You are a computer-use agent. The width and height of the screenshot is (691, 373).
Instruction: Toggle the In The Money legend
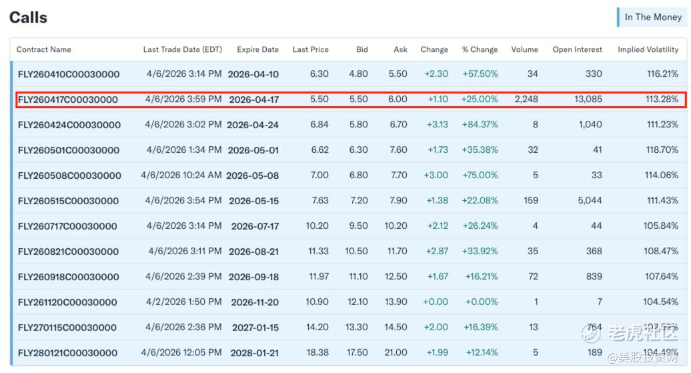pyautogui.click(x=652, y=17)
